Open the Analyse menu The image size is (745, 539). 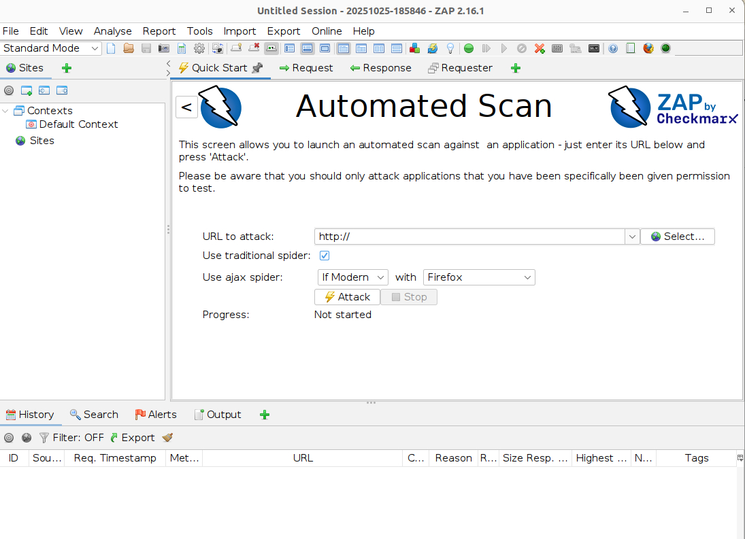click(112, 31)
